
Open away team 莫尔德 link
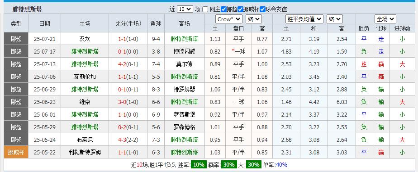[x=185, y=64]
